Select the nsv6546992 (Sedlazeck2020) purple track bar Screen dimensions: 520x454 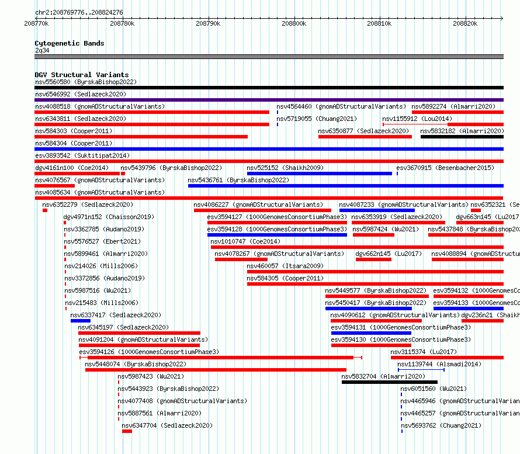(x=269, y=100)
